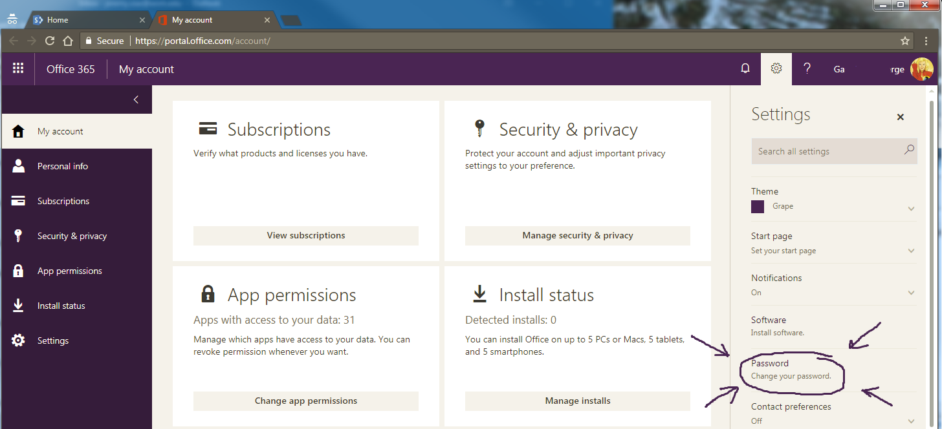This screenshot has height=429, width=942.
Task: Click the home icon in sidebar
Action: 18,131
